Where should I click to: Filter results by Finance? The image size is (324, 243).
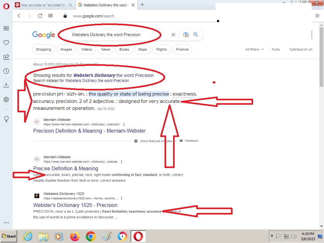[182, 49]
